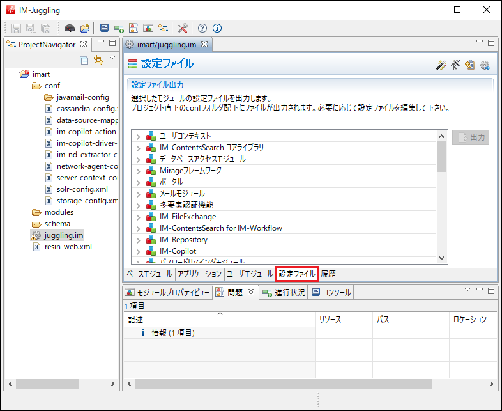The image size is (502, 411).
Task: Minimize the ProjectNavigator panel
Action: click(x=101, y=42)
